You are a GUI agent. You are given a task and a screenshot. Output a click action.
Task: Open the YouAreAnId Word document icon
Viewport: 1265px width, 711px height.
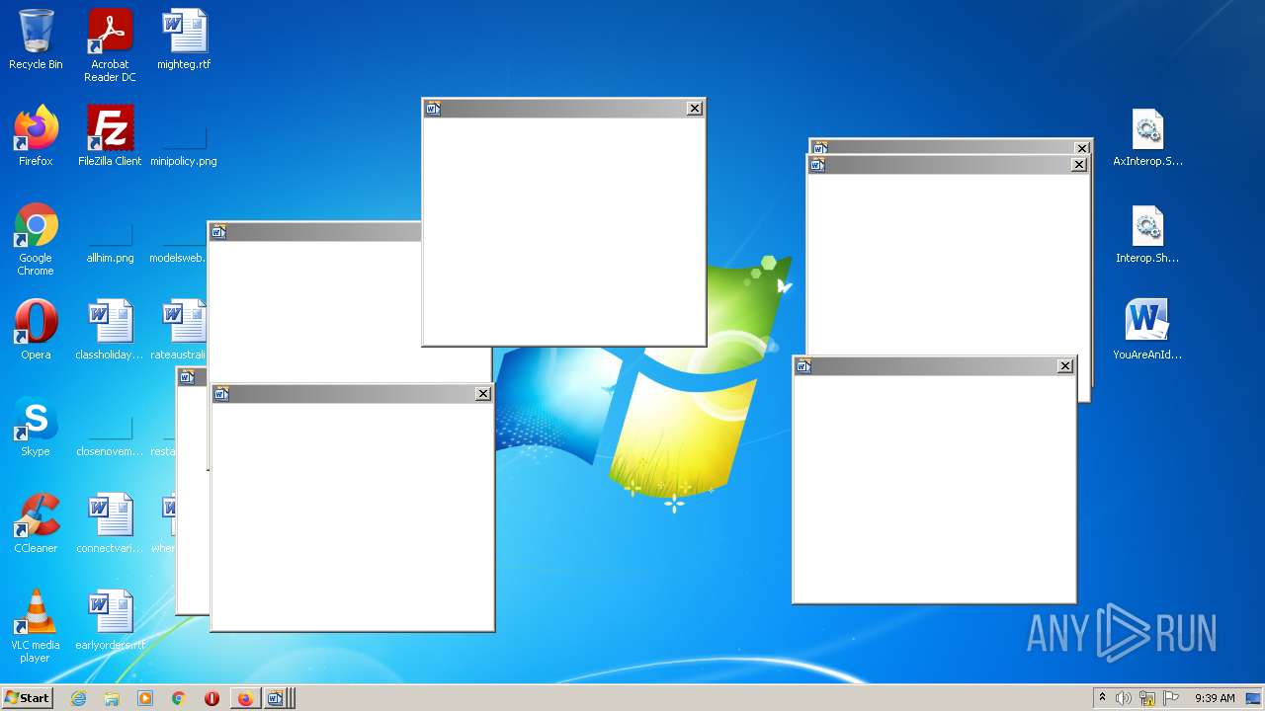pos(1147,330)
